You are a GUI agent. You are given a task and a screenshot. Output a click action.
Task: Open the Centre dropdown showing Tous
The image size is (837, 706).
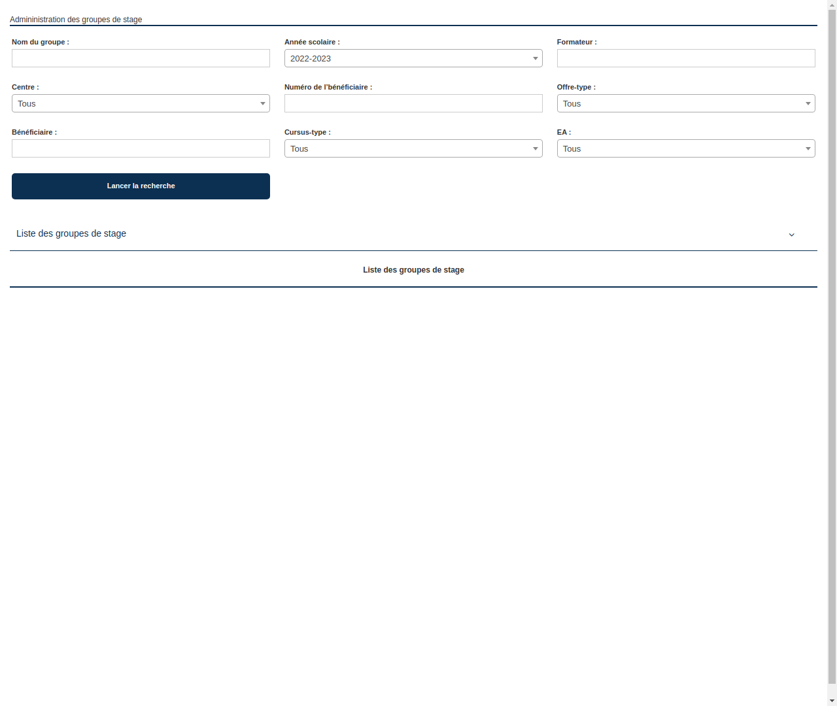click(x=141, y=103)
